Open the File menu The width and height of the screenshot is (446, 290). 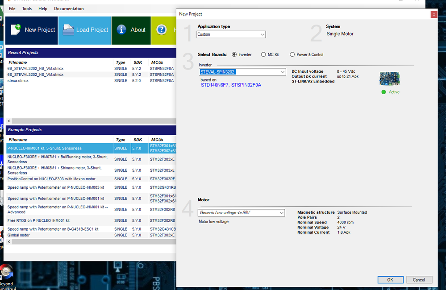coord(12,8)
